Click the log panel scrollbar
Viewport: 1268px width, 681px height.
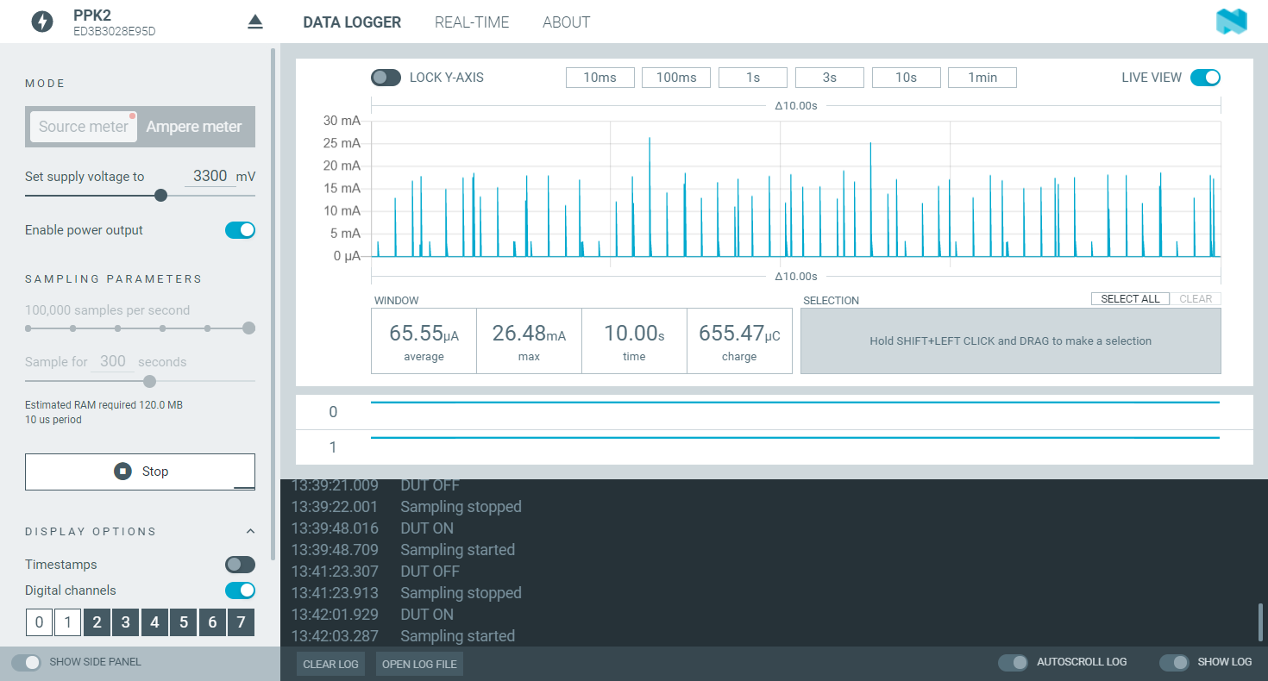[1260, 622]
